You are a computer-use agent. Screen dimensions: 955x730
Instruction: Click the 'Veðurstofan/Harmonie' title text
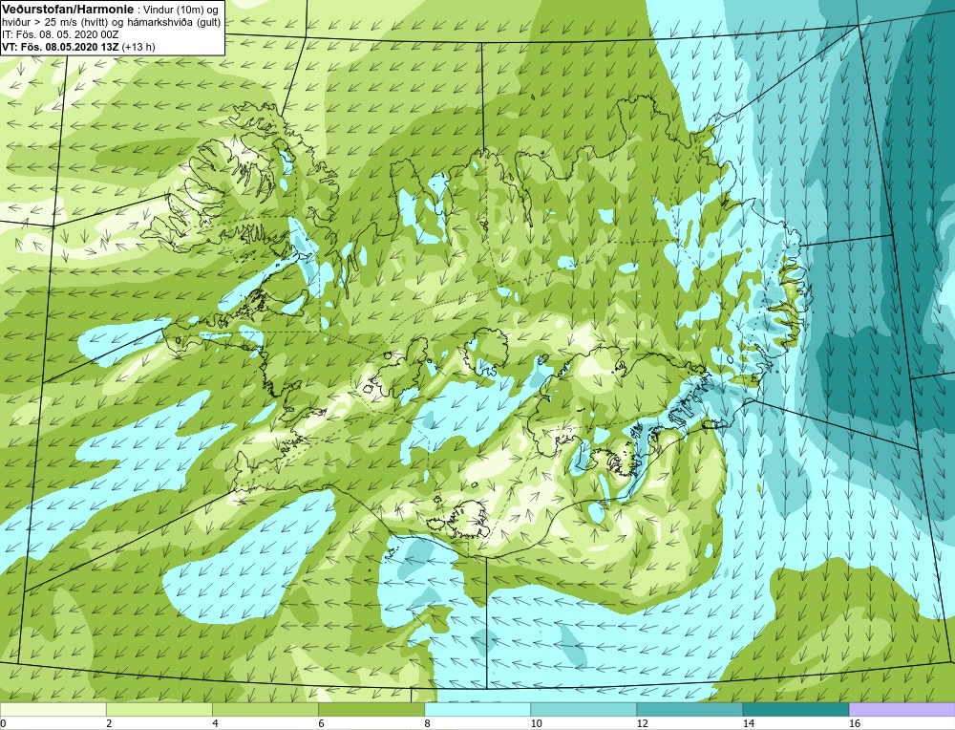coord(68,9)
